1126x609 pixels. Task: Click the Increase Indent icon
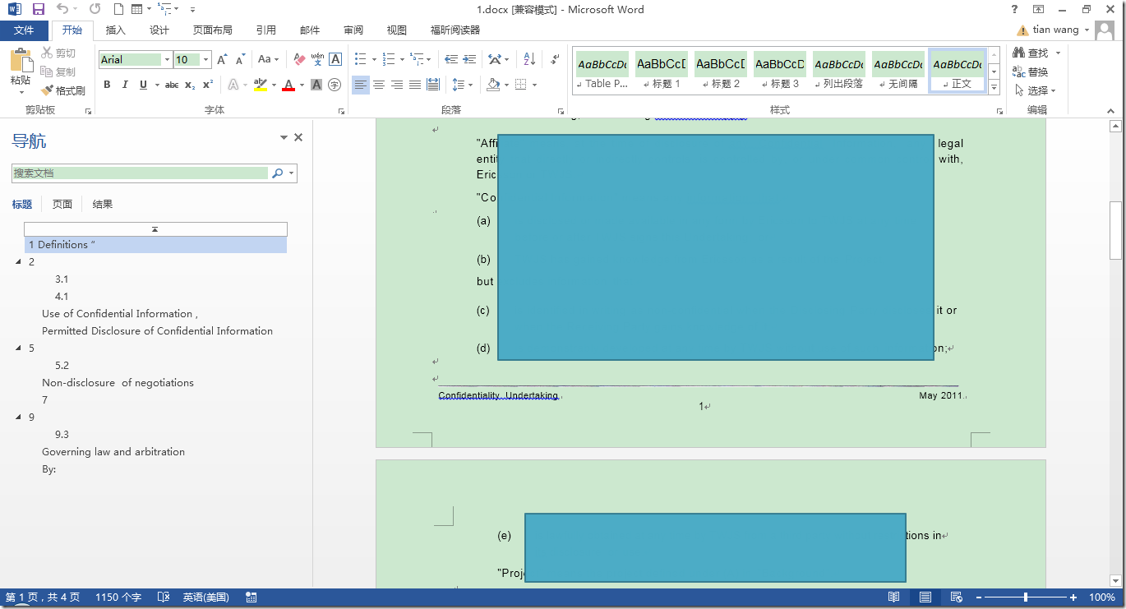coord(469,60)
